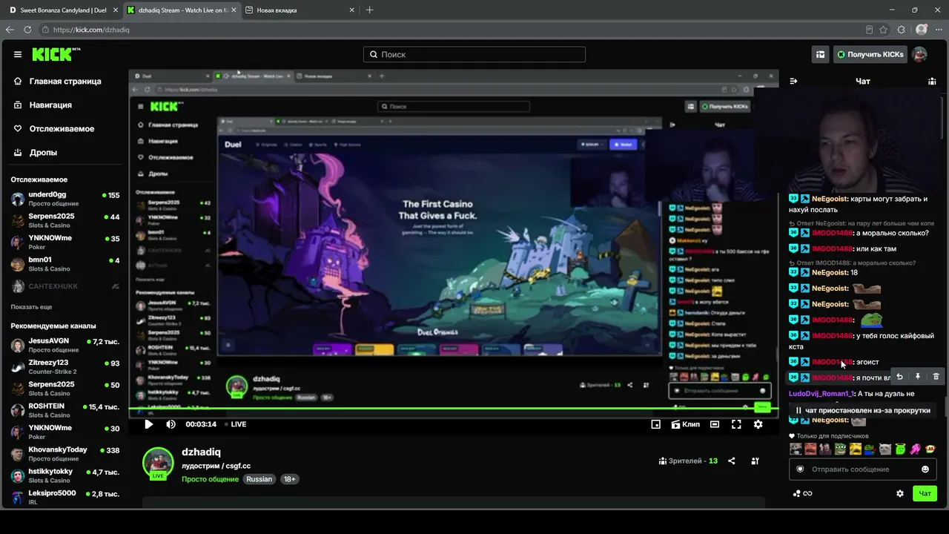949x534 pixels.
Task: Click the KICK logo
Action: [x=56, y=54]
